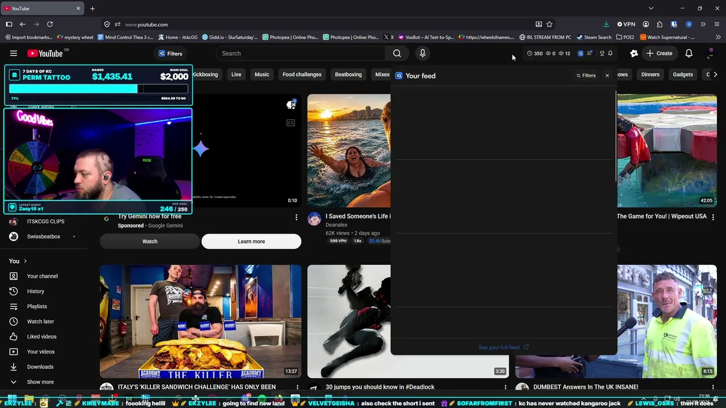The image size is (726, 408).
Task: List all tabs dropdown arrow
Action: [x=651, y=8]
